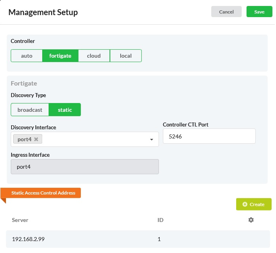Click the plus icon on Create
Viewport: 276px width, 253px height.
pos(245,204)
